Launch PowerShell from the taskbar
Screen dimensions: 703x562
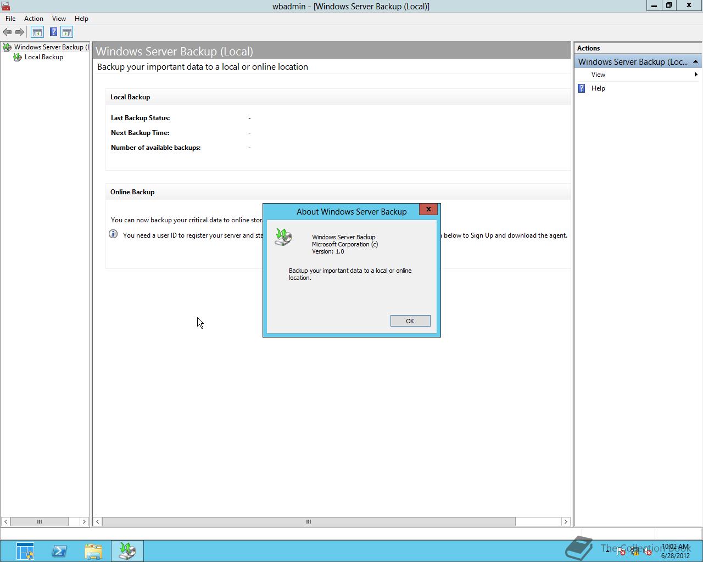click(x=59, y=550)
